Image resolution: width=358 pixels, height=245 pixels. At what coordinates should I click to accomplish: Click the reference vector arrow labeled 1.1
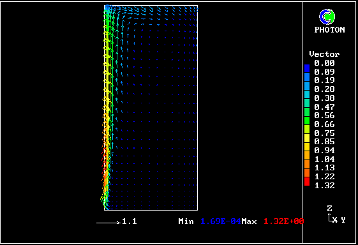pos(108,223)
